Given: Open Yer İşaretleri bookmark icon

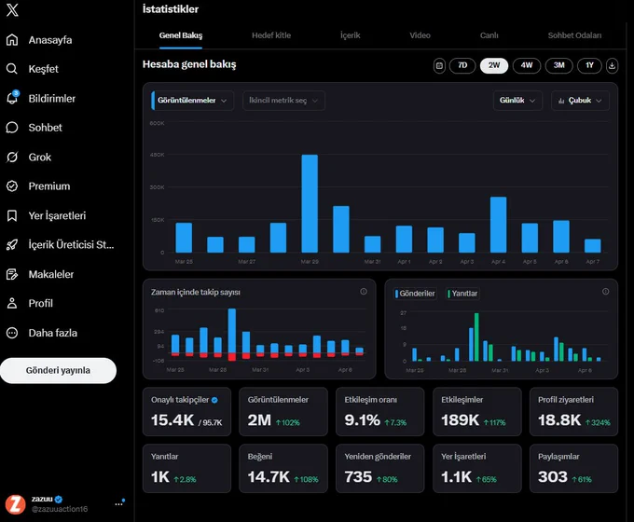Looking at the screenshot, I should (12, 215).
